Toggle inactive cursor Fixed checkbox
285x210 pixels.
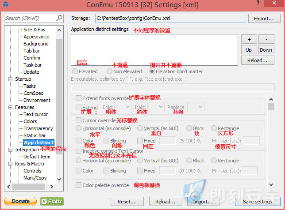click(x=140, y=171)
